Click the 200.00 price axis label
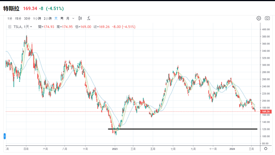This screenshot has width=275, height=155. coord(266,101)
